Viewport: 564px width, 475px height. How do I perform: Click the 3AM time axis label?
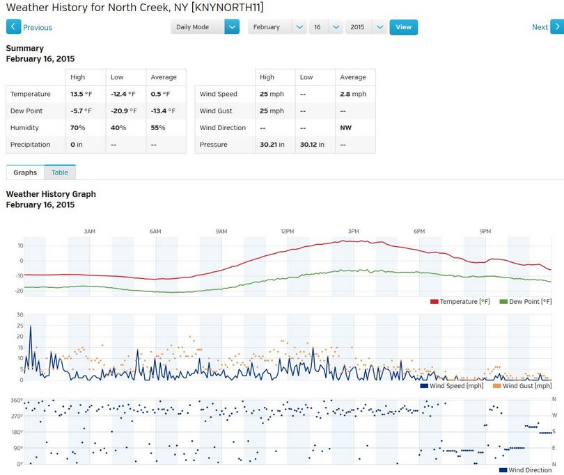[x=90, y=232]
